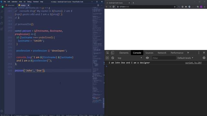Screen dimensions: 207x116
Task: Open Console settings gear
Action: pos(204,58)
